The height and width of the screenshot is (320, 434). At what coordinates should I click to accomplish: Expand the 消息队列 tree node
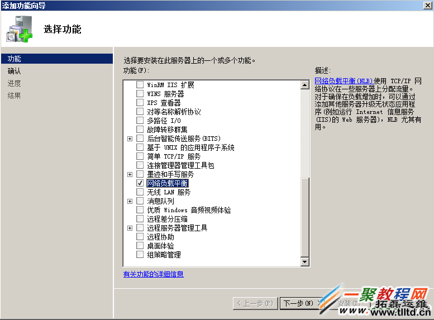pyautogui.click(x=130, y=201)
